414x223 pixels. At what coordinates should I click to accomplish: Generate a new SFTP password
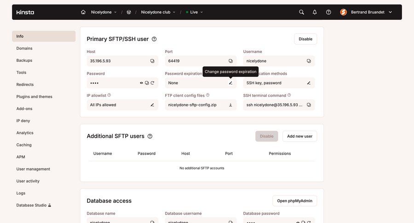click(x=152, y=83)
